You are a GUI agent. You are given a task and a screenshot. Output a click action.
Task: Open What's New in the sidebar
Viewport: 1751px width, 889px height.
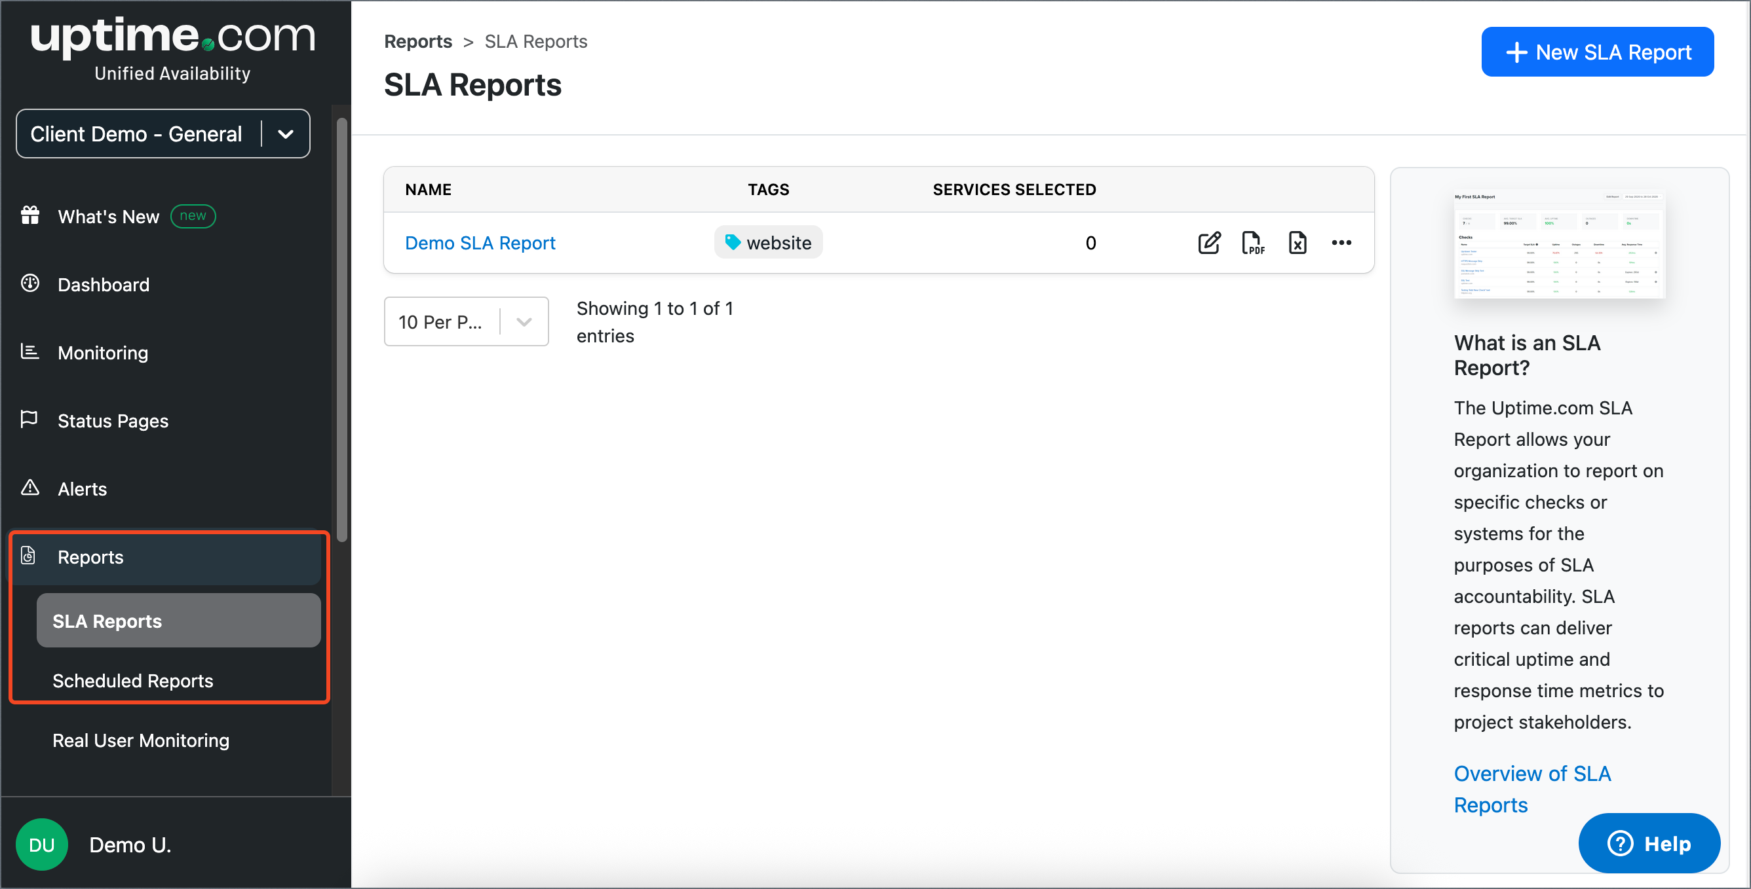tap(109, 217)
